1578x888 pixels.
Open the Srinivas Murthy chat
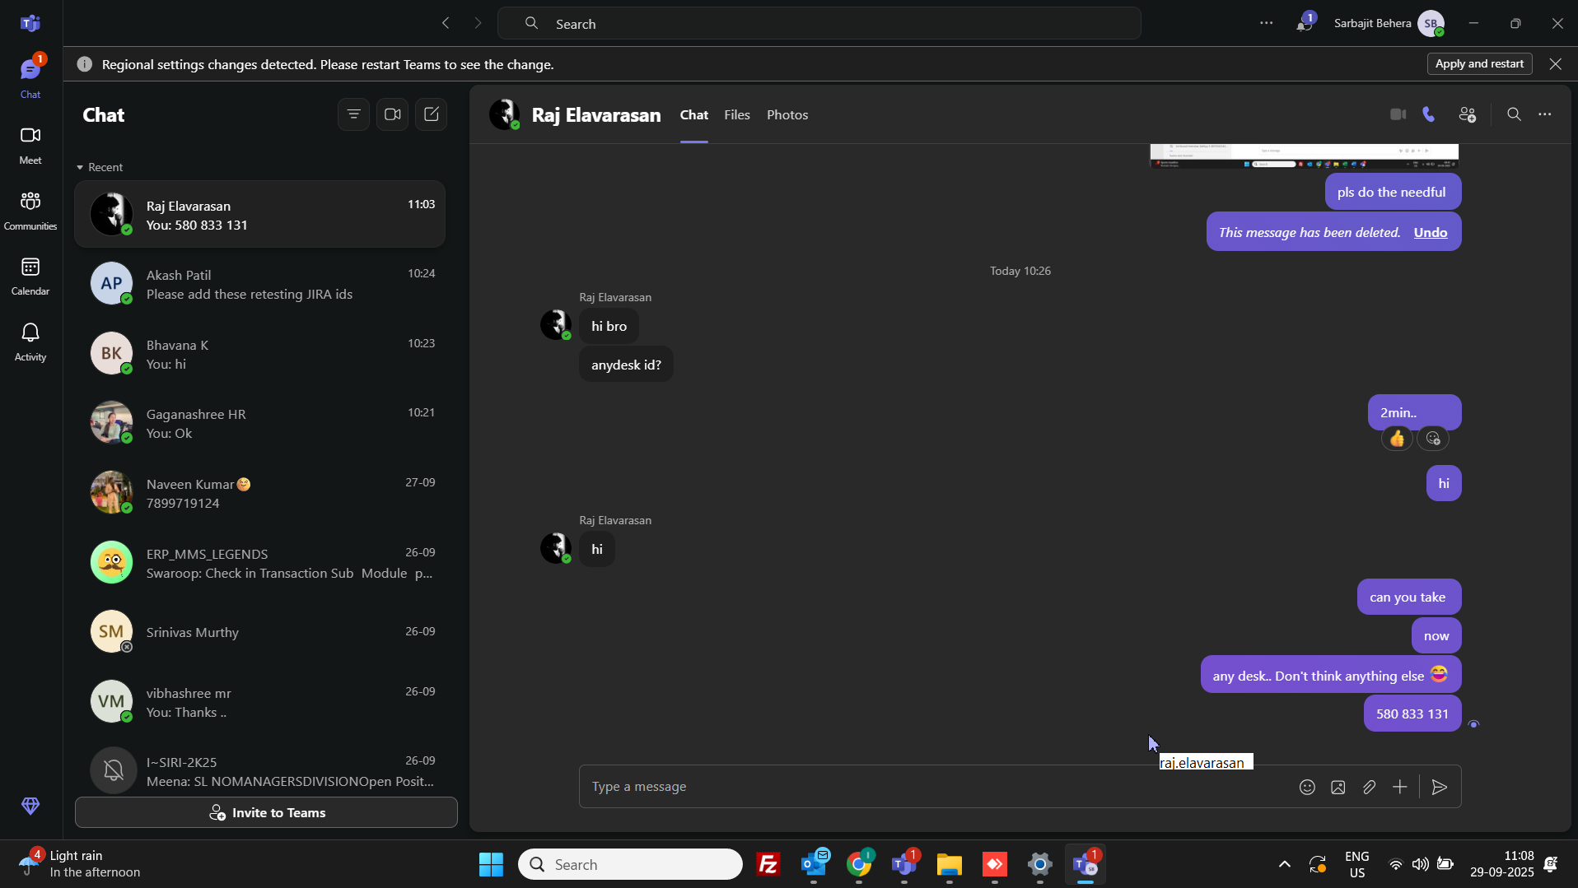[x=260, y=632]
